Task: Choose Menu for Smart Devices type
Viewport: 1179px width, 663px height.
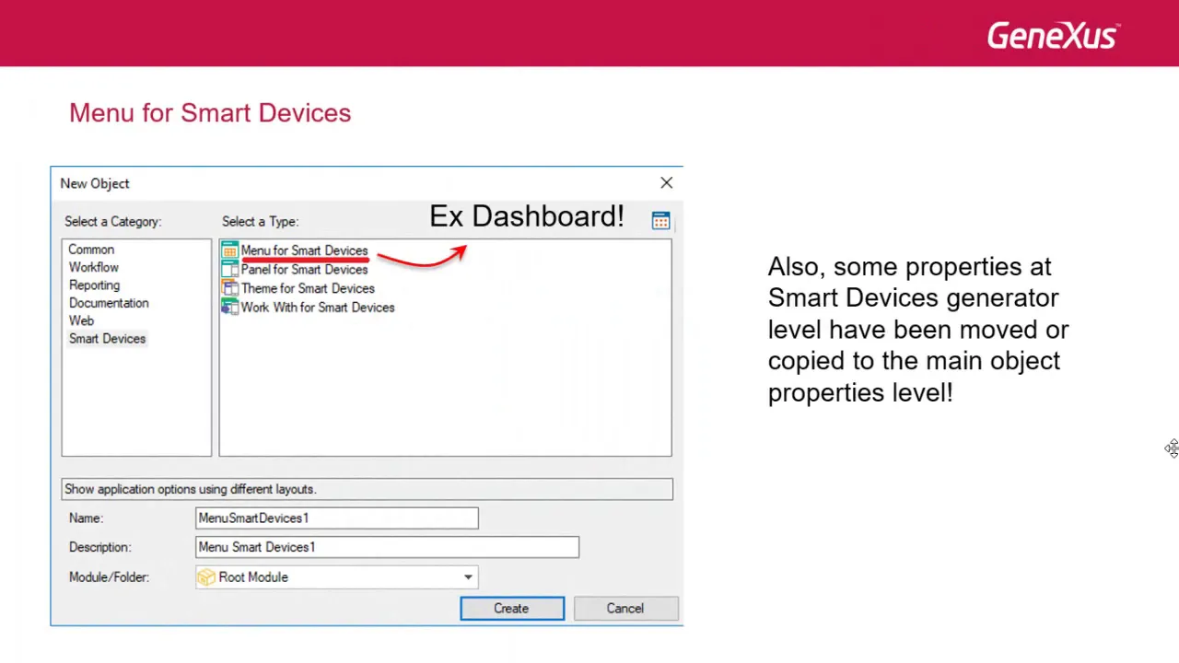Action: click(304, 250)
